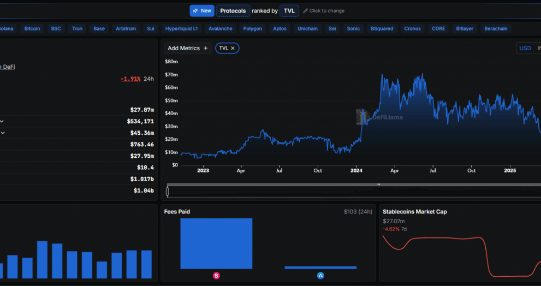The image size is (541, 286).
Task: Click the blue A protocol icon
Action: tap(320, 275)
